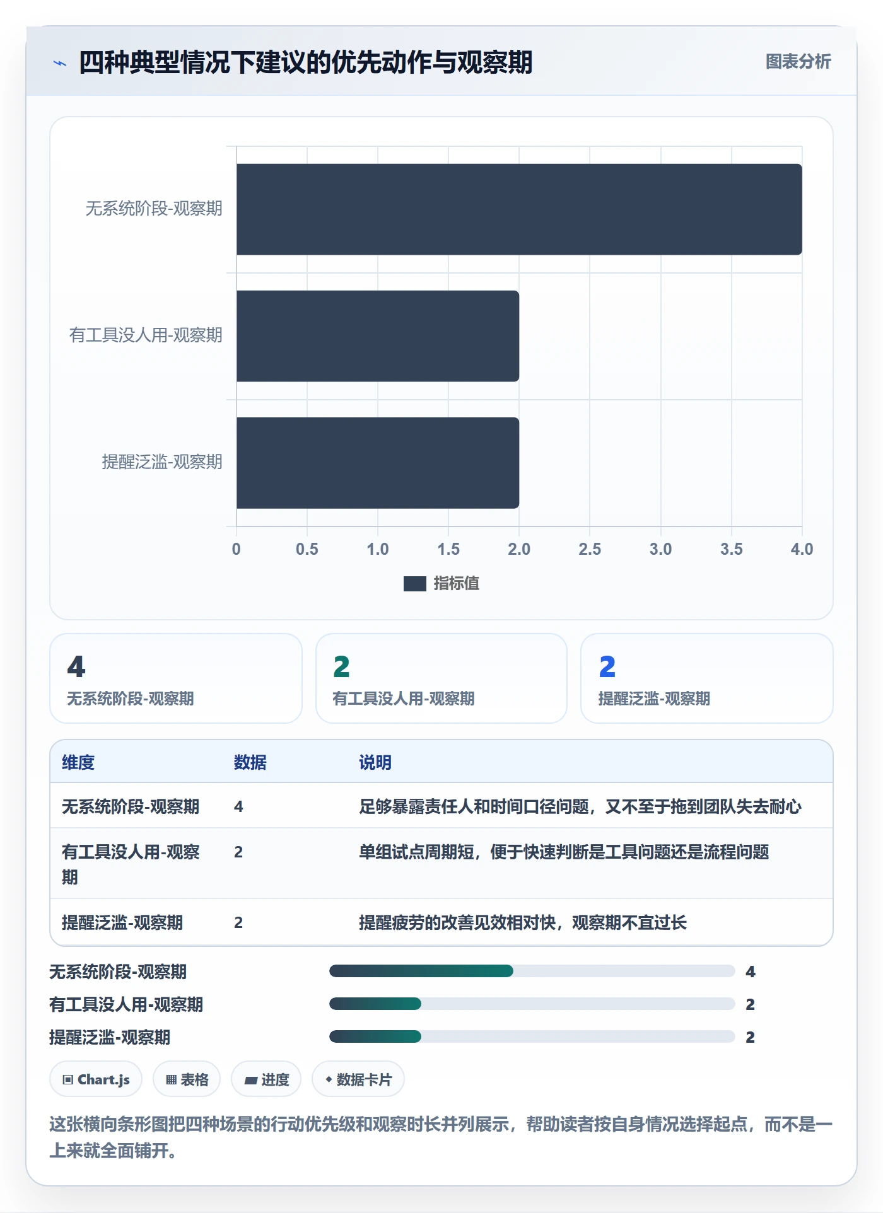Click the lightning icon beside the title

point(60,63)
